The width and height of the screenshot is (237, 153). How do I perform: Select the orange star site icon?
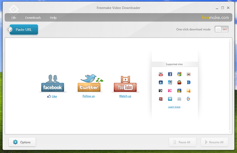pos(189,90)
